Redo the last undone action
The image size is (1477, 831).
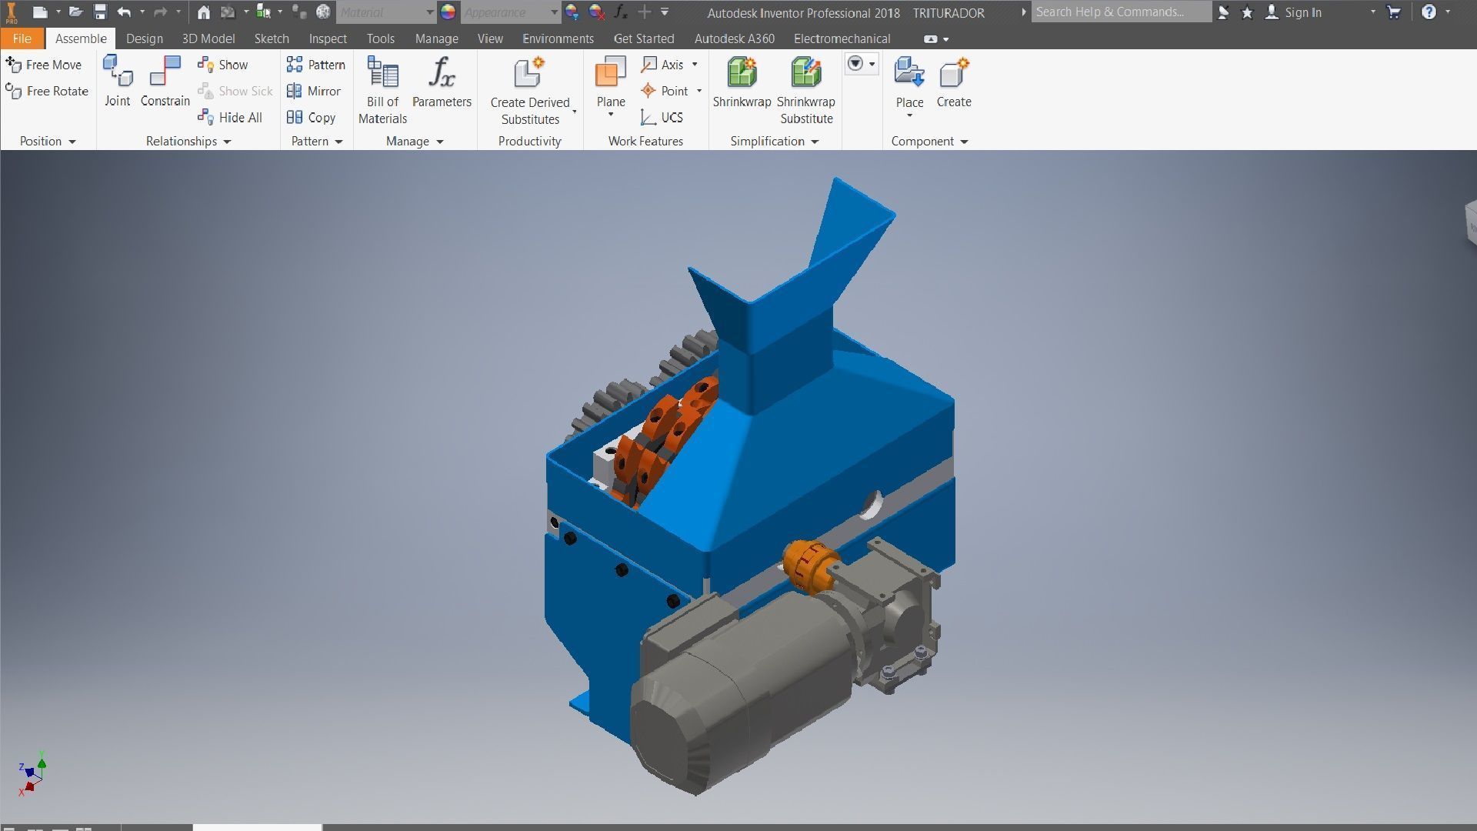160,12
